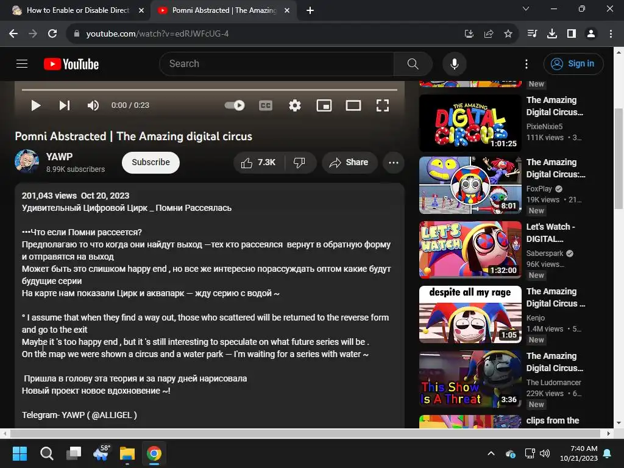
Task: Open YouTube settings three-dot menu
Action: pos(526,64)
